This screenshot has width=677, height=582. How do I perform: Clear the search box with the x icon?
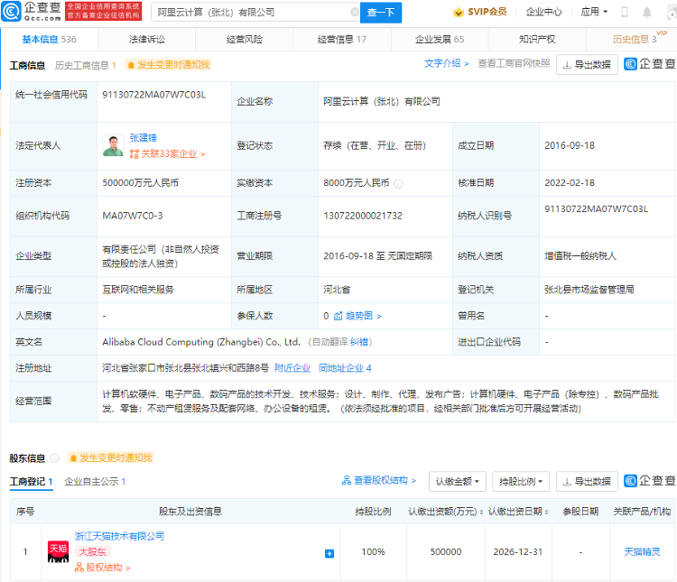pos(355,12)
